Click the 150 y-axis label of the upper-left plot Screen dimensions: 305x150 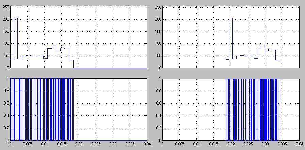(x=6, y=32)
